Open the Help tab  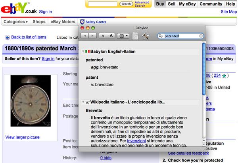pyautogui.click(x=230, y=4)
